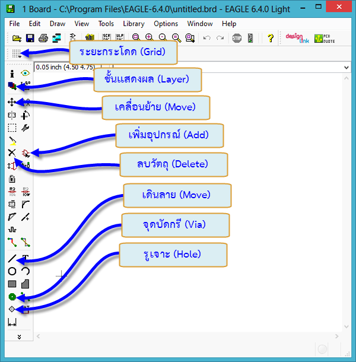This screenshot has width=356, height=362.
Task: Click the Redraw magnifier icon
Action: [x=176, y=37]
